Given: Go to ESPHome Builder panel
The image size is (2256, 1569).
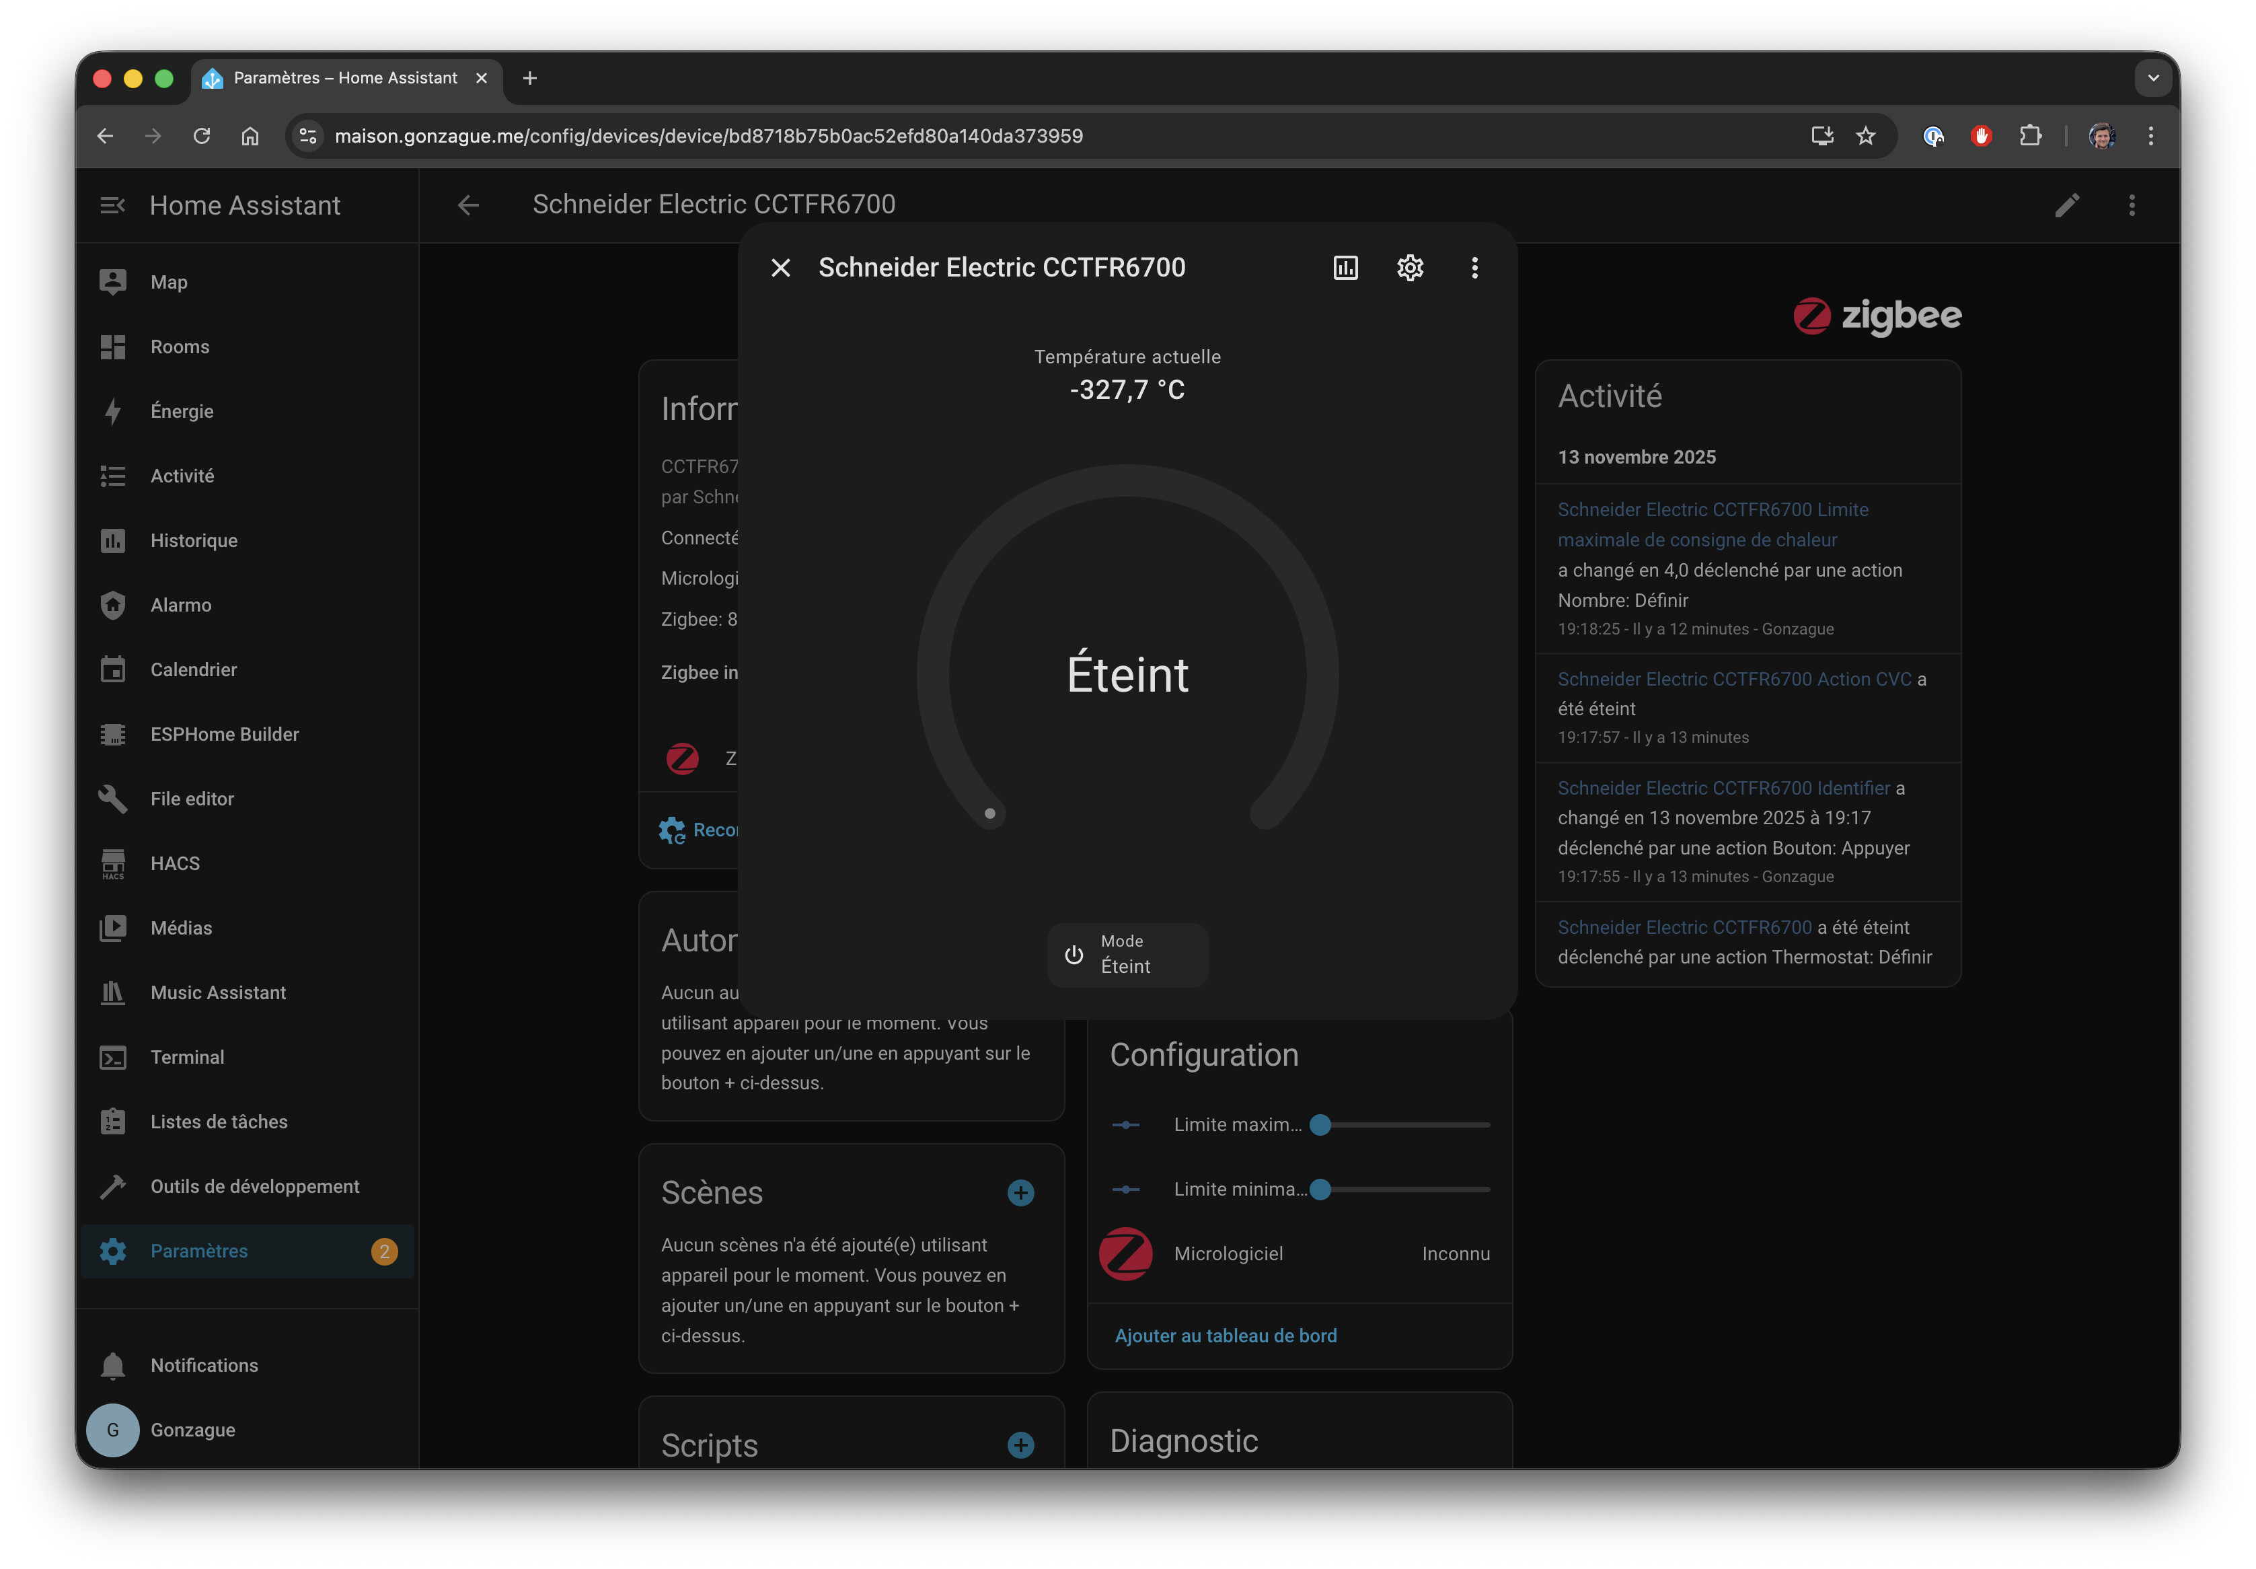Looking at the screenshot, I should (224, 734).
